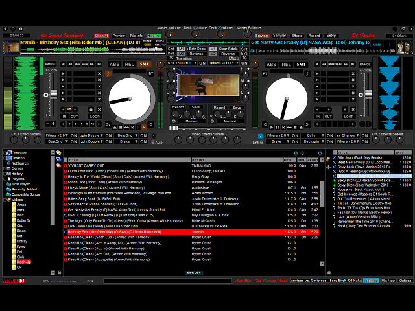
Task: Click the VirtualDJ logo
Action: pyautogui.click(x=14, y=281)
